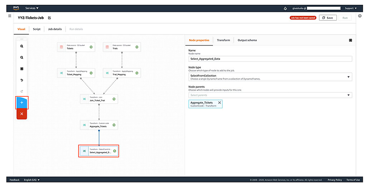373x186 pixels.
Task: Open the notifications bell icon
Action: [285, 8]
